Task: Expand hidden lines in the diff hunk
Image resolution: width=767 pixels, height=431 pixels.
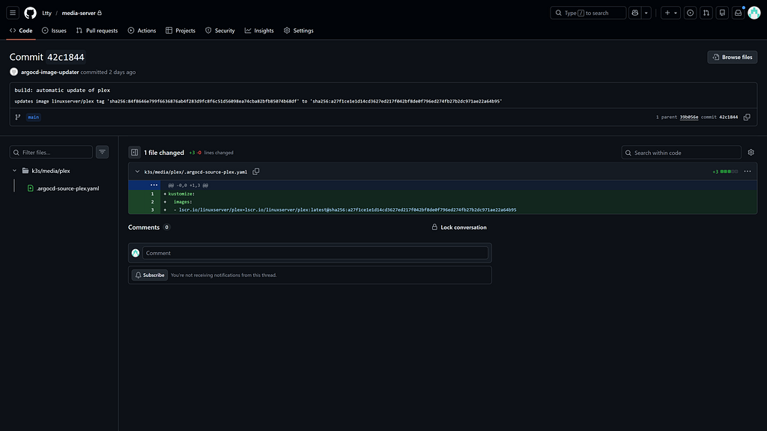Action: (154, 186)
